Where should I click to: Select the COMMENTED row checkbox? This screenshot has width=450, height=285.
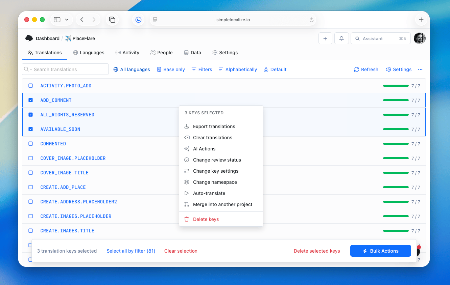pyautogui.click(x=30, y=143)
